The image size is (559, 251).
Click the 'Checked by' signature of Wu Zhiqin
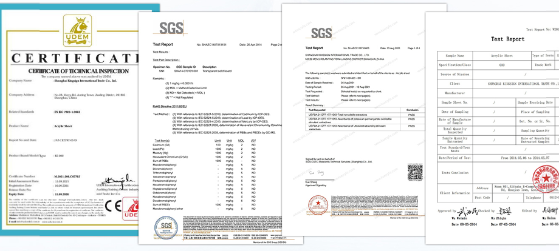click(504, 211)
